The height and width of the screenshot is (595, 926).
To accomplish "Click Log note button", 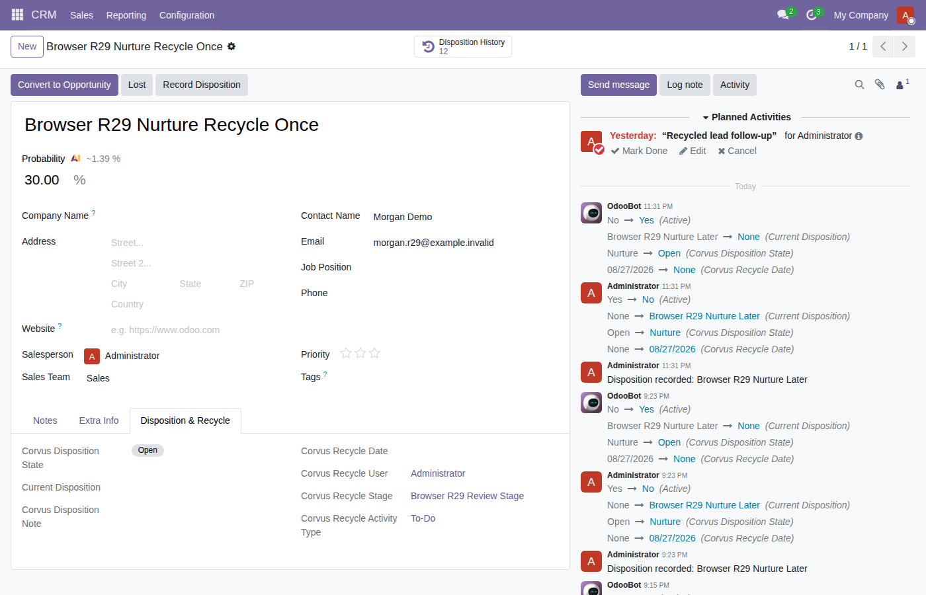I will 685,85.
